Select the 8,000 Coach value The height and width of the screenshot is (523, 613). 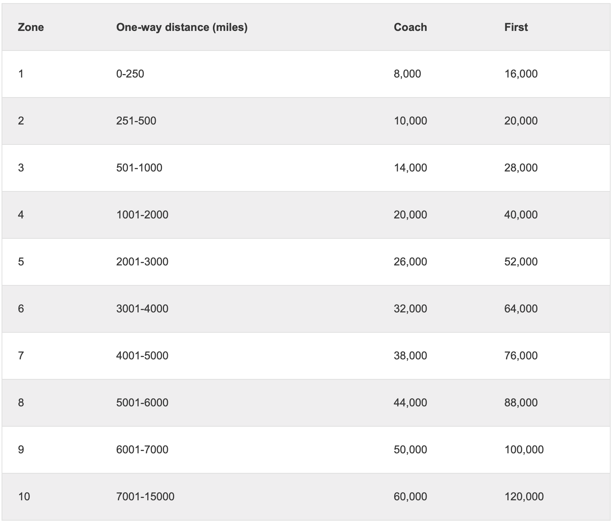[x=407, y=74]
